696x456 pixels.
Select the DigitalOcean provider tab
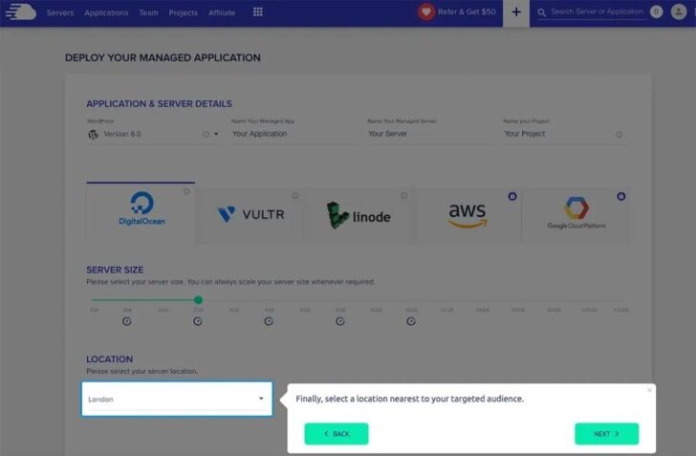[141, 212]
